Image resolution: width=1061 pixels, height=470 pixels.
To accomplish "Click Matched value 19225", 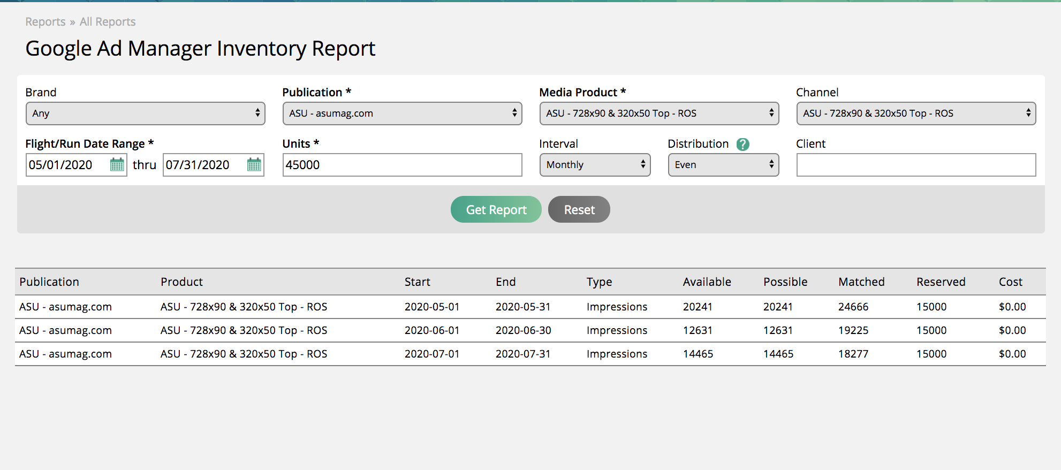I will click(x=853, y=330).
